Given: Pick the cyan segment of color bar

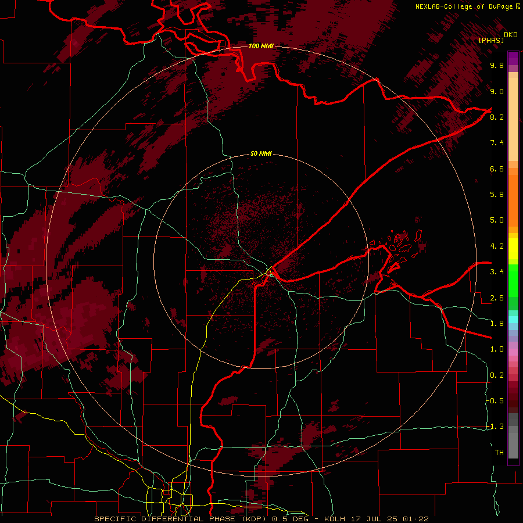Looking at the screenshot, I should [x=513, y=319].
